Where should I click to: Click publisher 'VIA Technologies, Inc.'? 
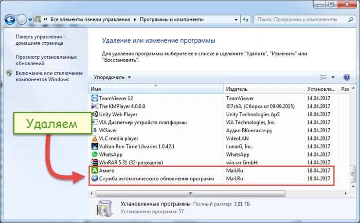[x=251, y=122]
